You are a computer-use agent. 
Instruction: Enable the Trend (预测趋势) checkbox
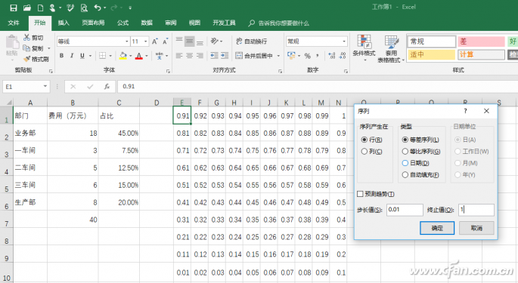361,194
